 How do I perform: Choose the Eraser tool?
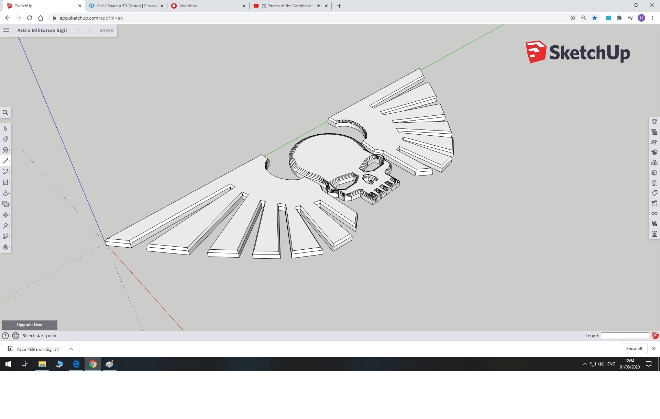[x=5, y=139]
